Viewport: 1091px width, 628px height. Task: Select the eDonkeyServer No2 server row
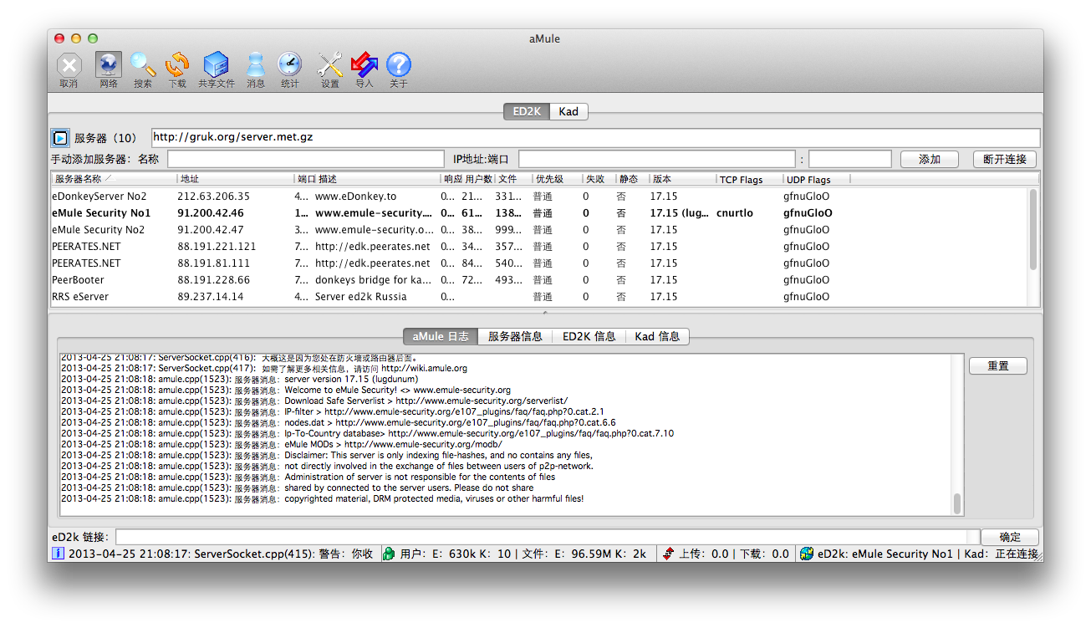[539, 197]
